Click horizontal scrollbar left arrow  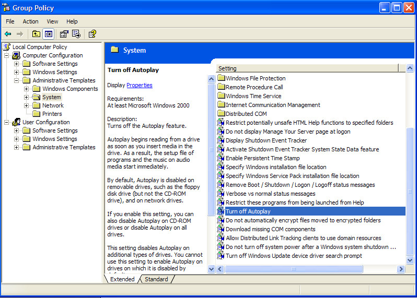[x=220, y=269]
